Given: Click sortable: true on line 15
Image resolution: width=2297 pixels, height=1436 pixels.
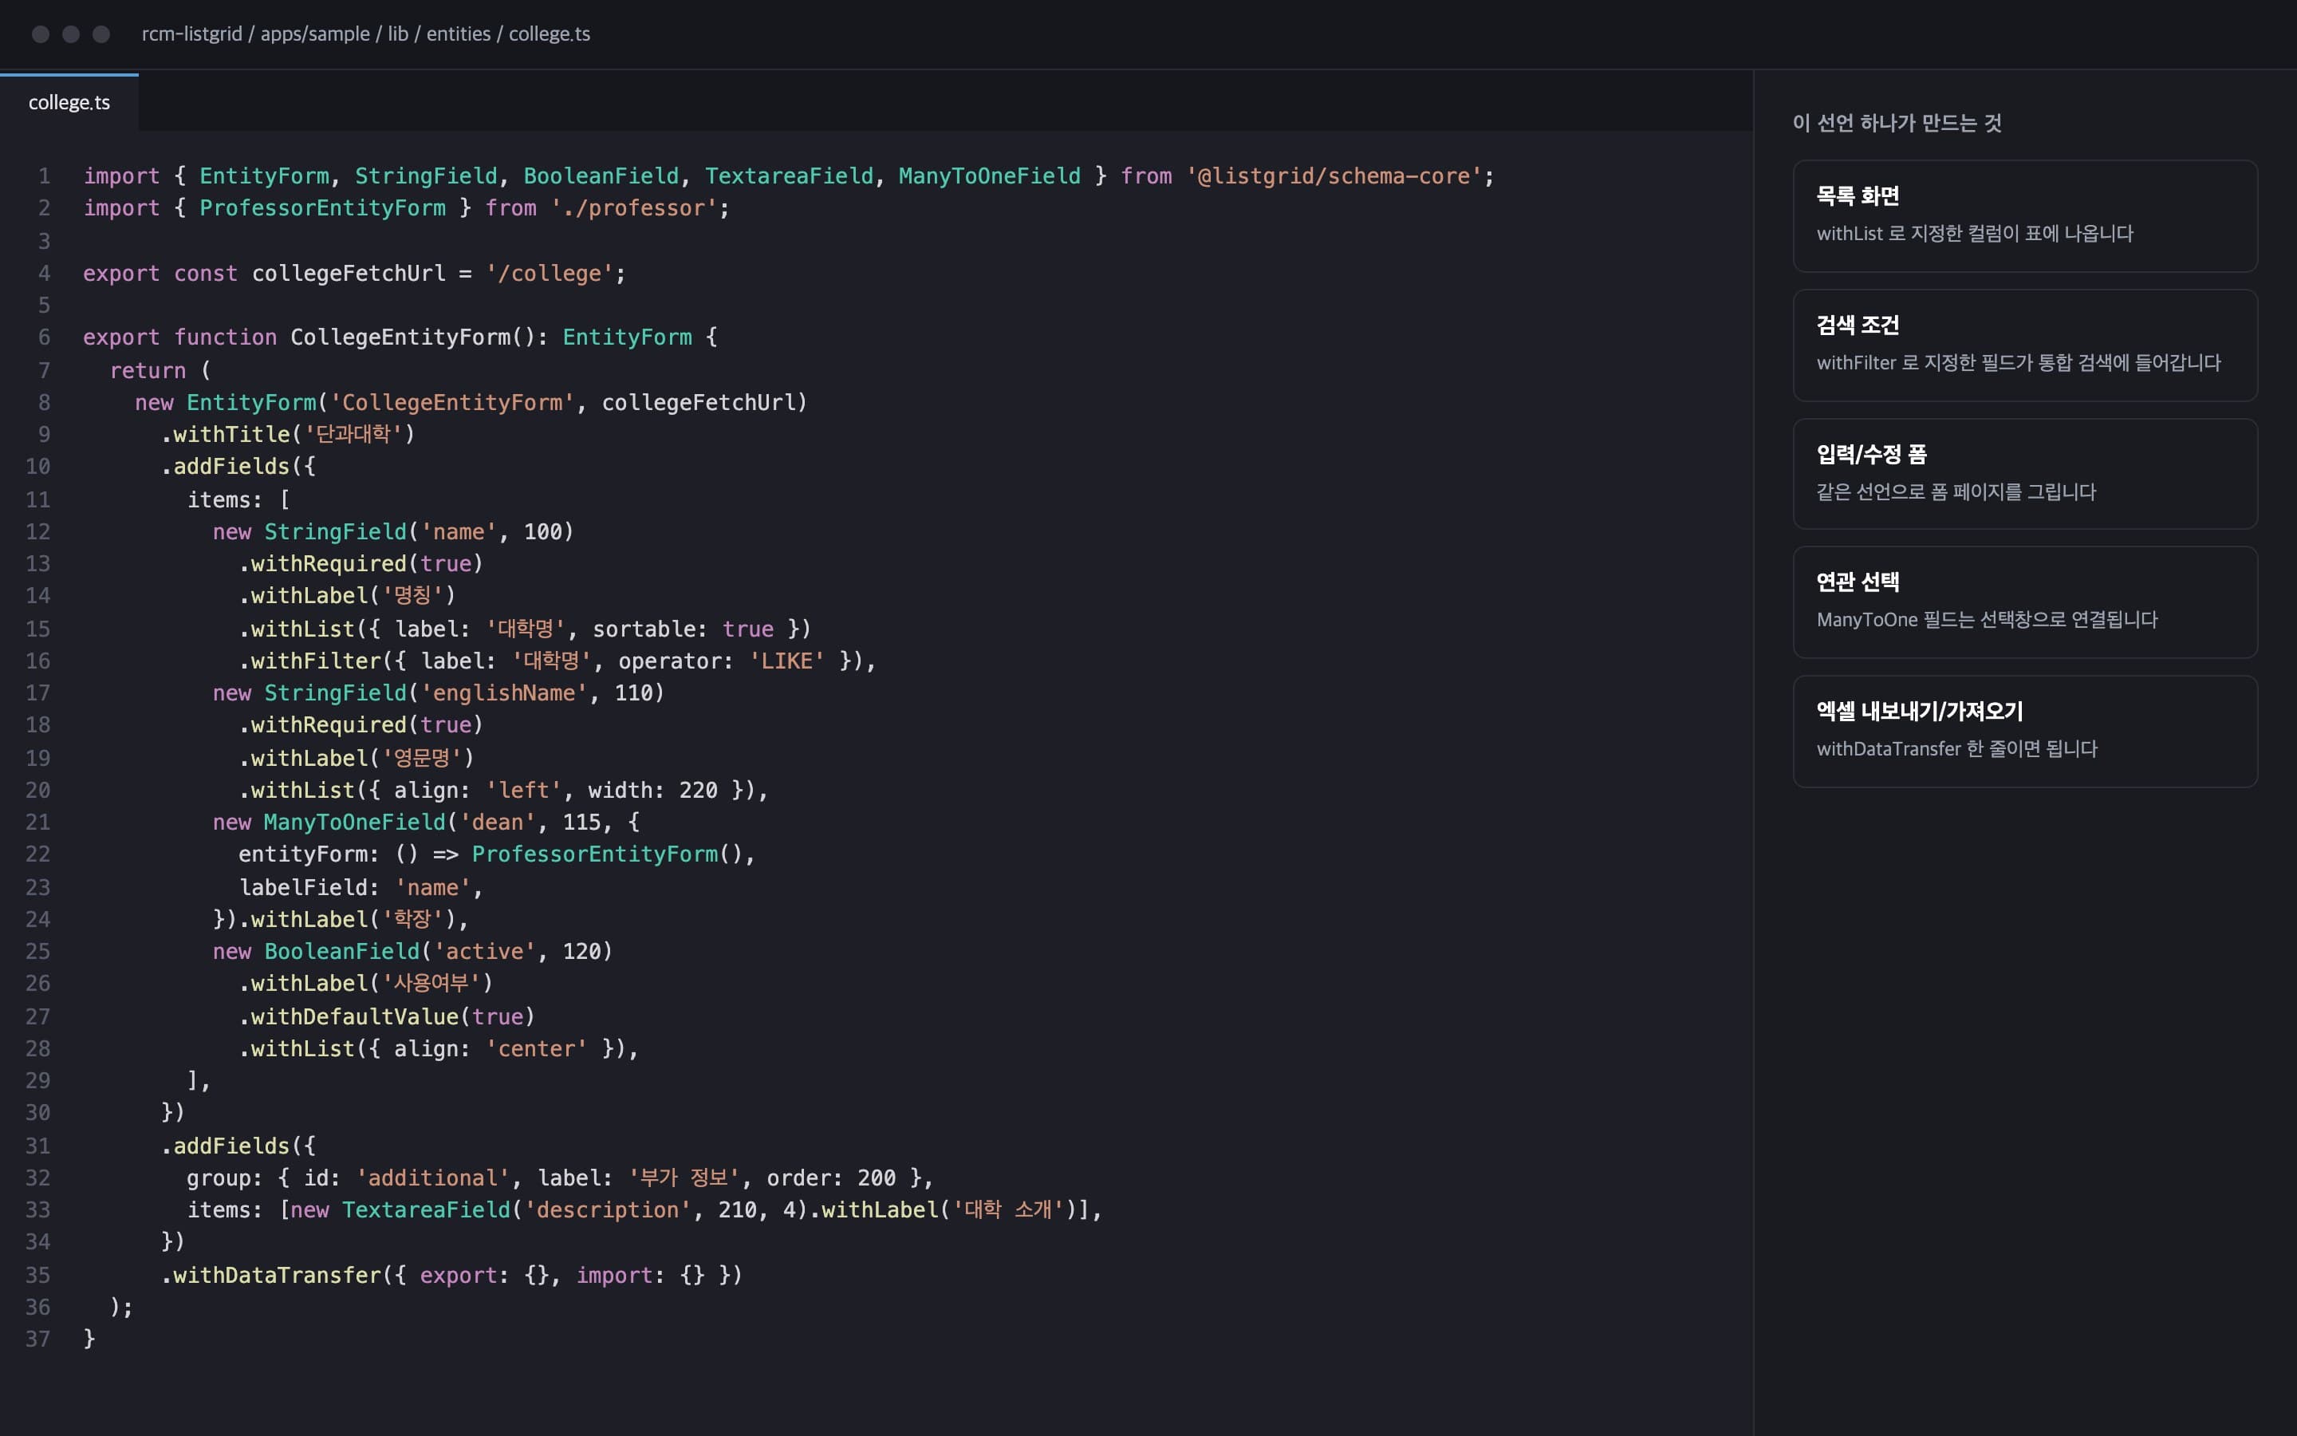Looking at the screenshot, I should coord(684,629).
